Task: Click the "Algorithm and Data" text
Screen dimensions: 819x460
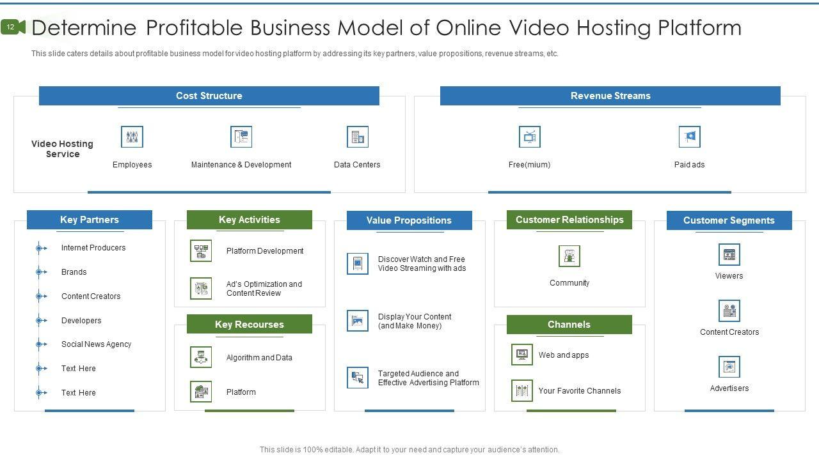Action: [x=259, y=358]
